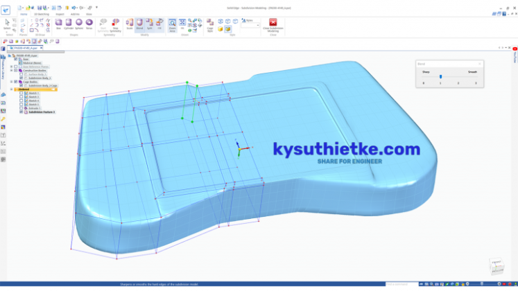Viewport: 518px width, 291px height.
Task: Click the 3D triad origin in viewport
Action: point(240,150)
